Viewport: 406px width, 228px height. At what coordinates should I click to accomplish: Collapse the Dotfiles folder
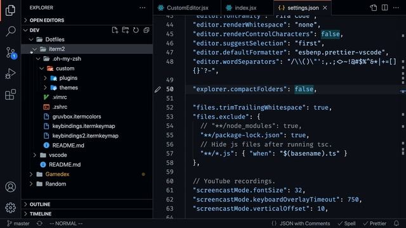pyautogui.click(x=31, y=39)
